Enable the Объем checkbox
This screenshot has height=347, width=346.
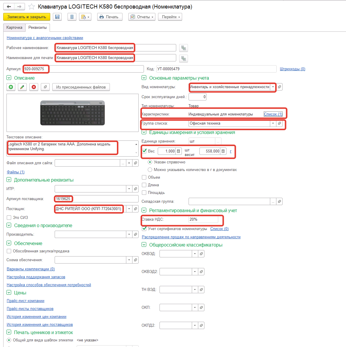(144, 177)
